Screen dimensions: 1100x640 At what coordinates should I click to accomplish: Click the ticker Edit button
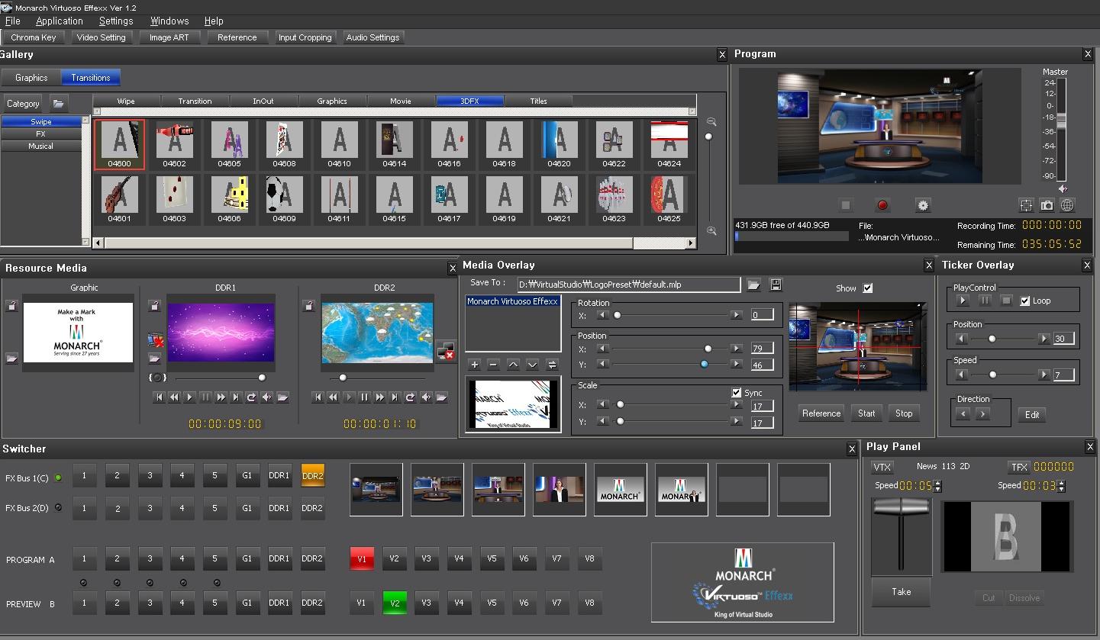click(x=1032, y=415)
